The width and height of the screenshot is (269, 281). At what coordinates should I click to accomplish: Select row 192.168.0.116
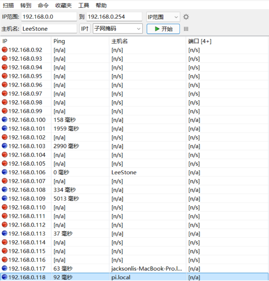coord(134,260)
